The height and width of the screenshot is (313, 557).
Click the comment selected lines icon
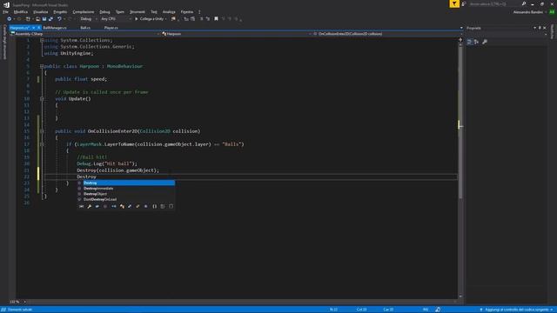201,19
